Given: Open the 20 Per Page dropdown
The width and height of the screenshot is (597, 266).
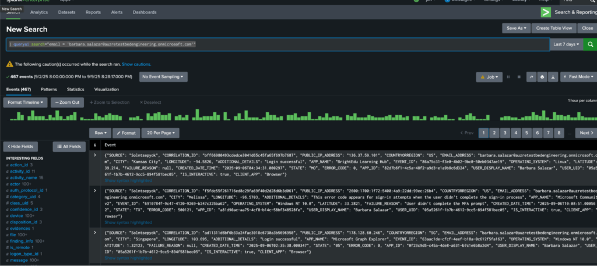Looking at the screenshot, I should coord(160,133).
